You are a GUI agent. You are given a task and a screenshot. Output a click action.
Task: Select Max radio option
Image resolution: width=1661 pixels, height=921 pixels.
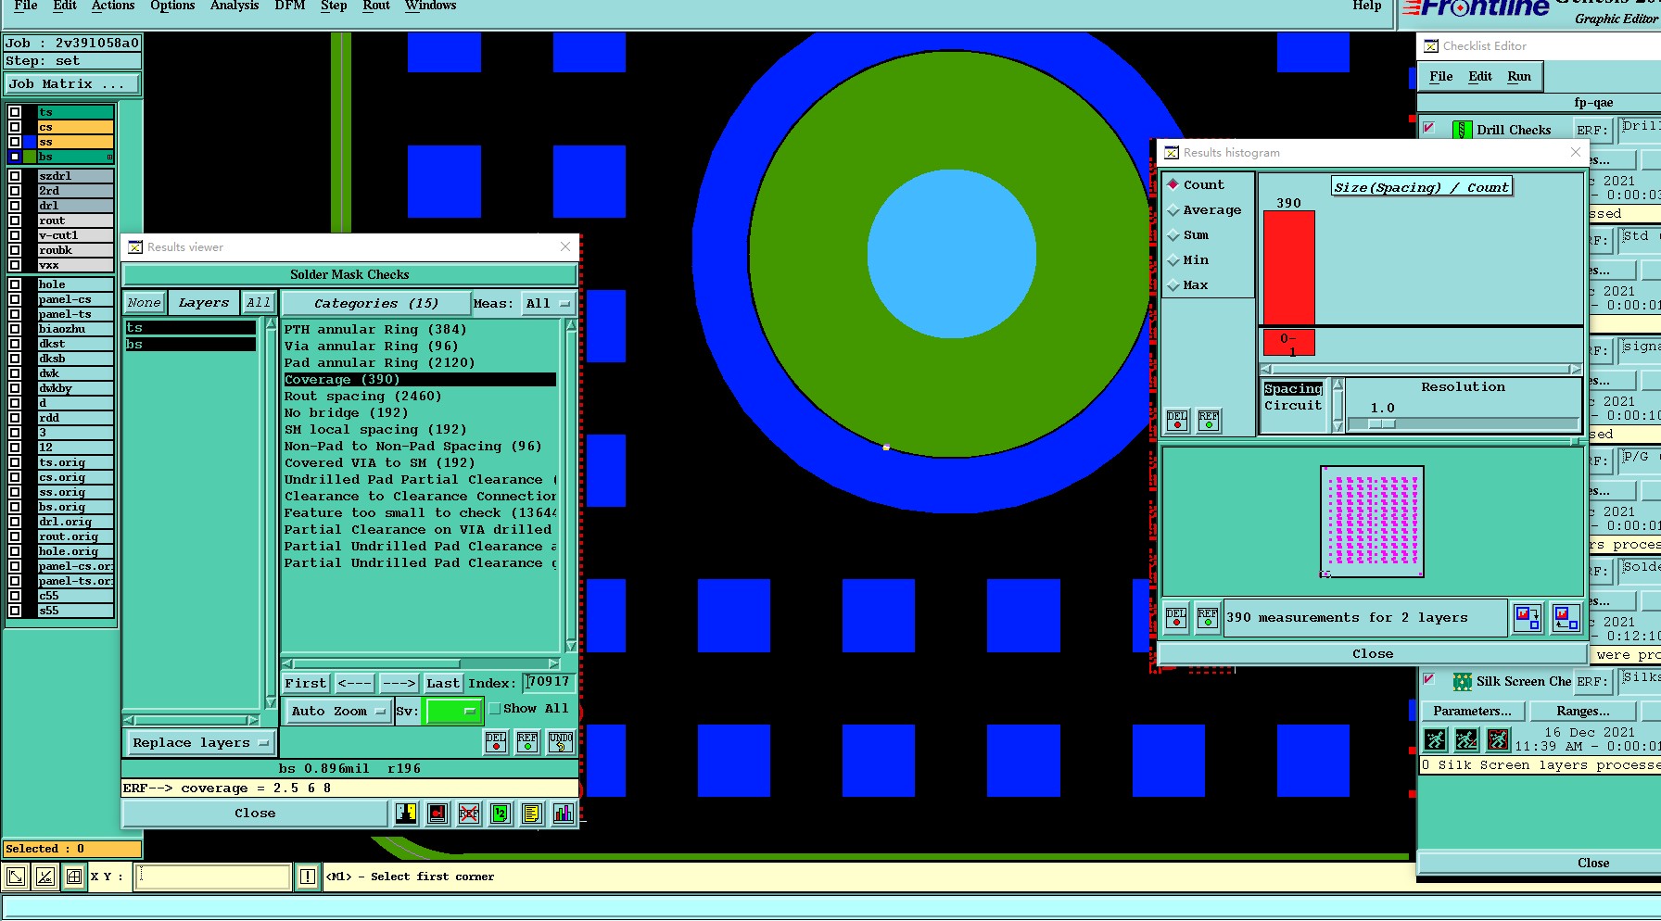click(x=1173, y=285)
